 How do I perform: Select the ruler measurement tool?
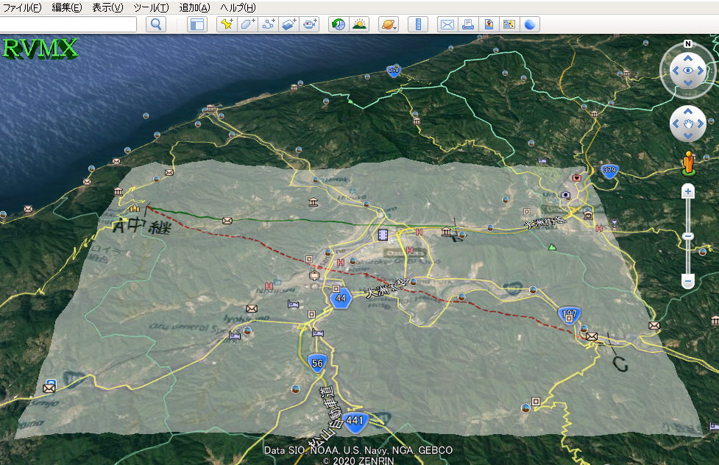(x=417, y=24)
